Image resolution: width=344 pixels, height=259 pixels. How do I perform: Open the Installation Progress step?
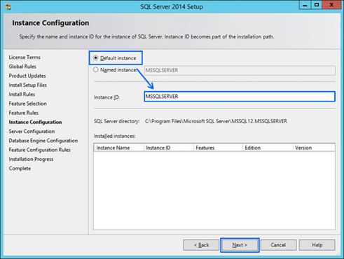pos(31,159)
